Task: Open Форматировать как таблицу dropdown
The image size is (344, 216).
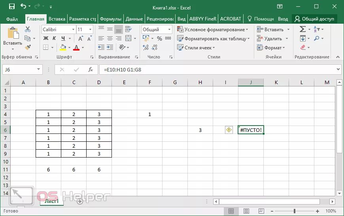Action: coord(214,39)
